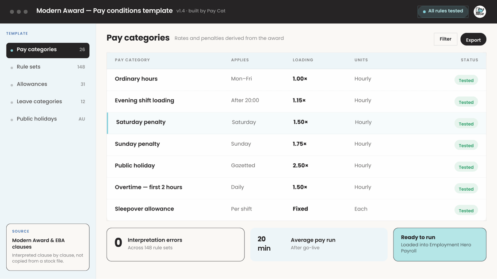The width and height of the screenshot is (497, 279).
Task: Open the Filter options
Action: pos(445,39)
